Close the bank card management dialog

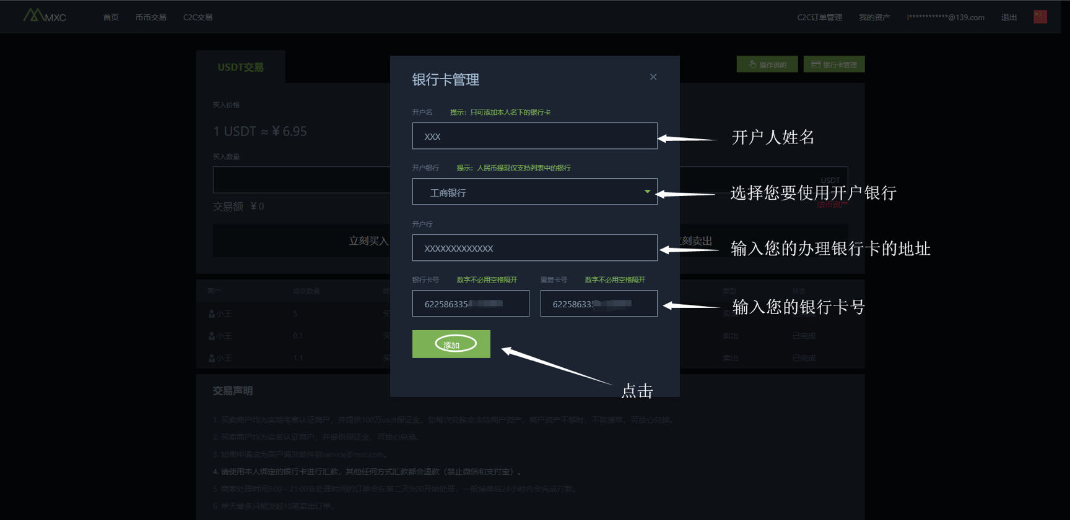coord(653,77)
